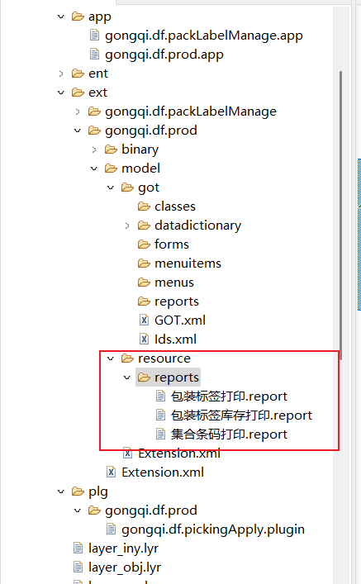Expand the datadictionary folder
The image size is (361, 584).
point(127,226)
